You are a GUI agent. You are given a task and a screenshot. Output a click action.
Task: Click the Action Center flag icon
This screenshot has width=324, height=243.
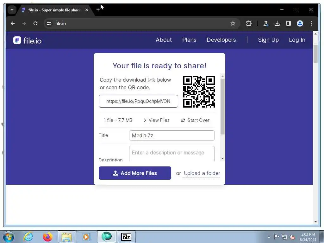pos(277,237)
